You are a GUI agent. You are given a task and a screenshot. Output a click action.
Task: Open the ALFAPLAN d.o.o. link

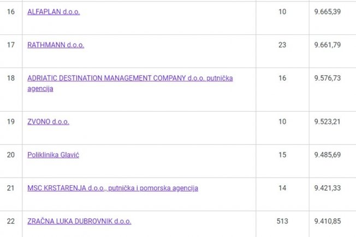54,12
